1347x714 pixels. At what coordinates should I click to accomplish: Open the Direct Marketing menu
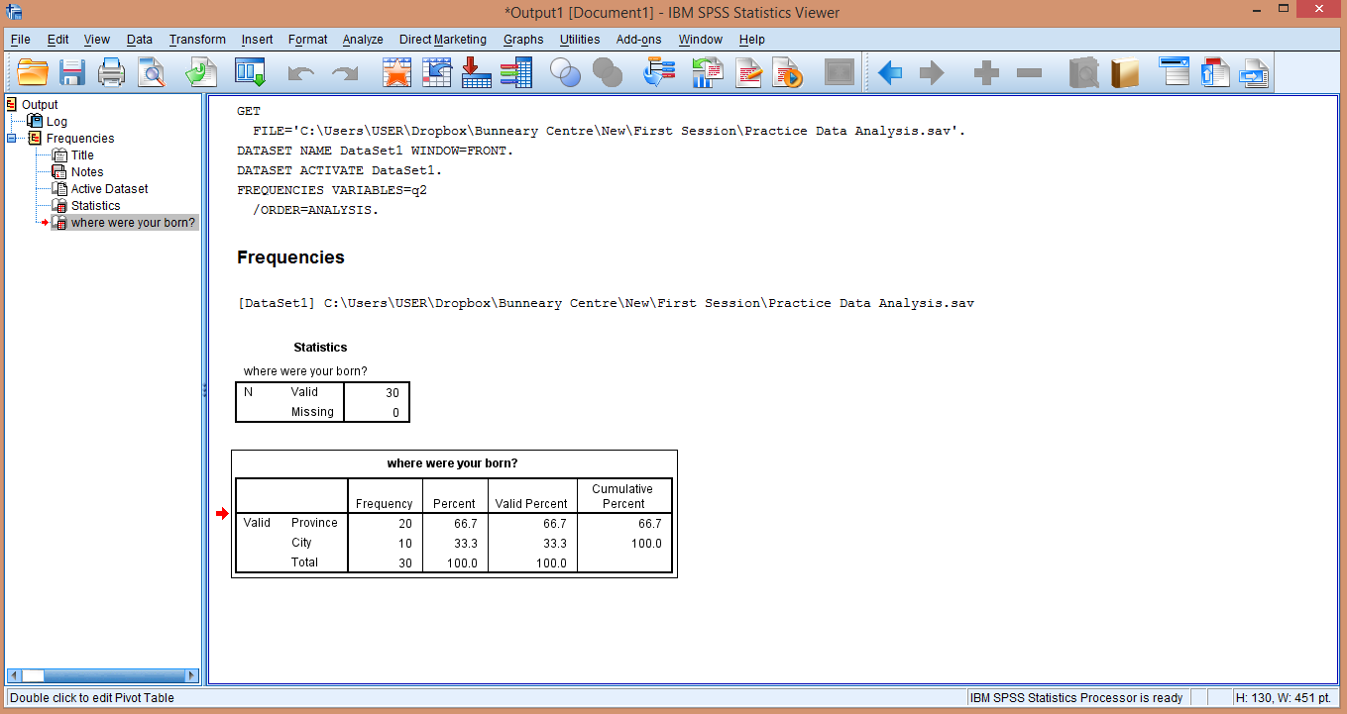[442, 40]
